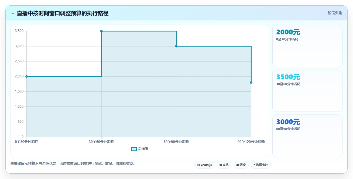Click the lightning icon beside the title

coord(13,13)
